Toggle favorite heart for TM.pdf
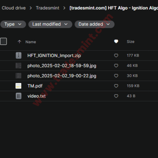 116,86
